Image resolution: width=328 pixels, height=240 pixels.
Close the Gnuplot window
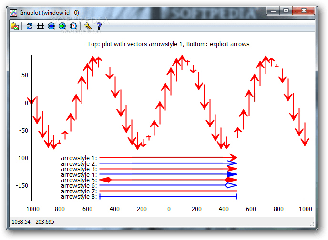pos(304,10)
